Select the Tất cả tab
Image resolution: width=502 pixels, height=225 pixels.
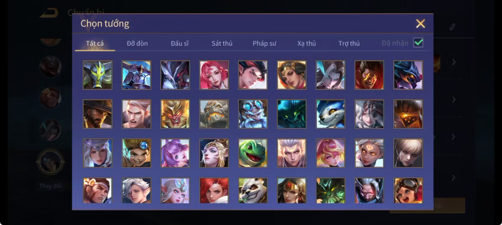[x=95, y=43]
